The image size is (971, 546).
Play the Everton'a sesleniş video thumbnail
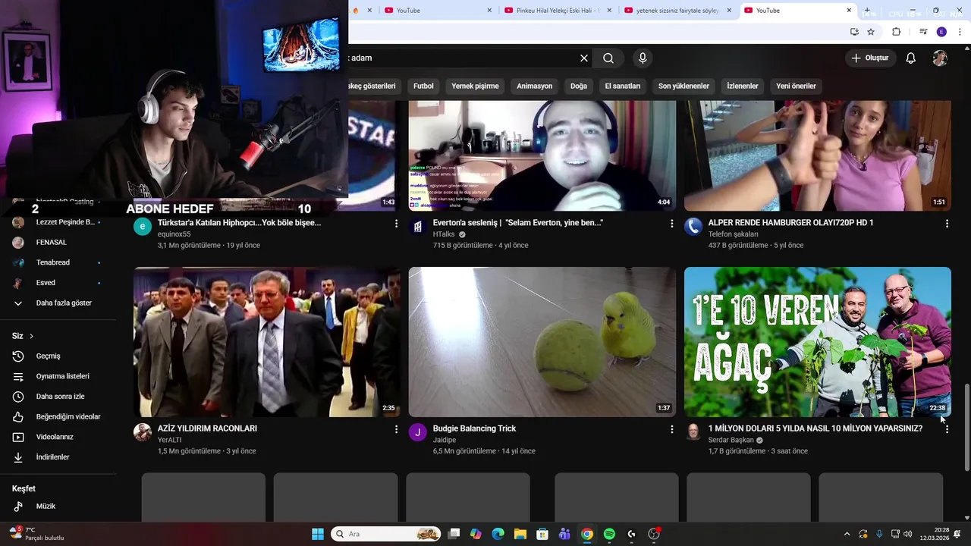[542, 155]
